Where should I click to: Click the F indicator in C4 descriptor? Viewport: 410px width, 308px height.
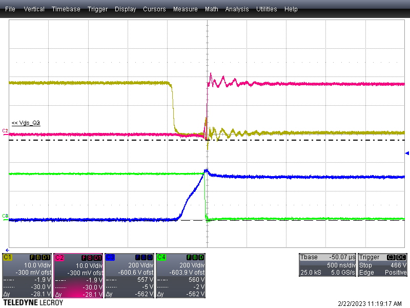point(189,258)
